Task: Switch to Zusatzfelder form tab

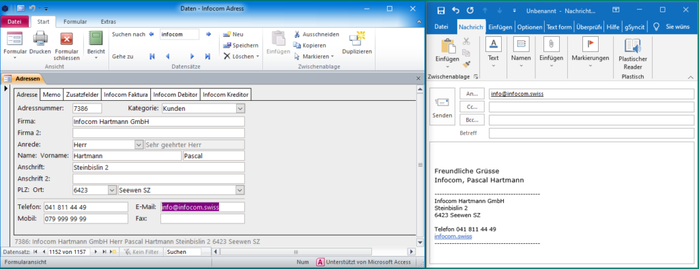Action: point(82,95)
